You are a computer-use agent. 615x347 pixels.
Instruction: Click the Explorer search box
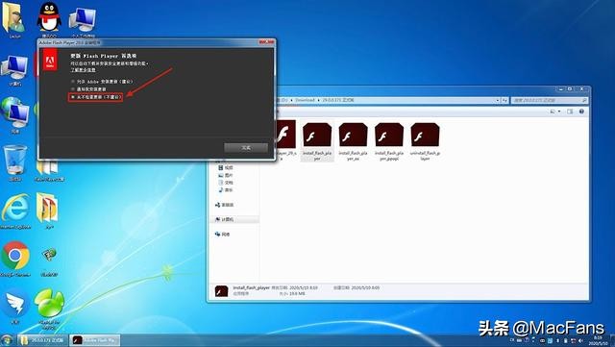point(550,101)
